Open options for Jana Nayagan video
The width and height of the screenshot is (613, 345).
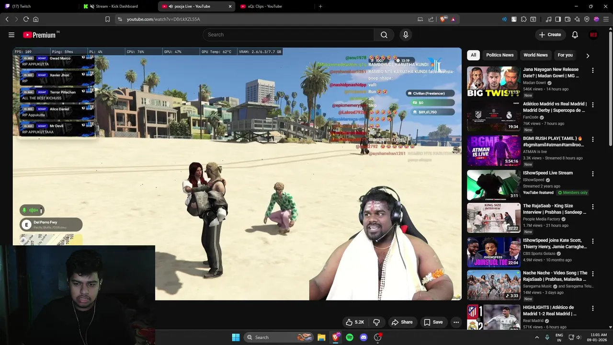(x=593, y=70)
